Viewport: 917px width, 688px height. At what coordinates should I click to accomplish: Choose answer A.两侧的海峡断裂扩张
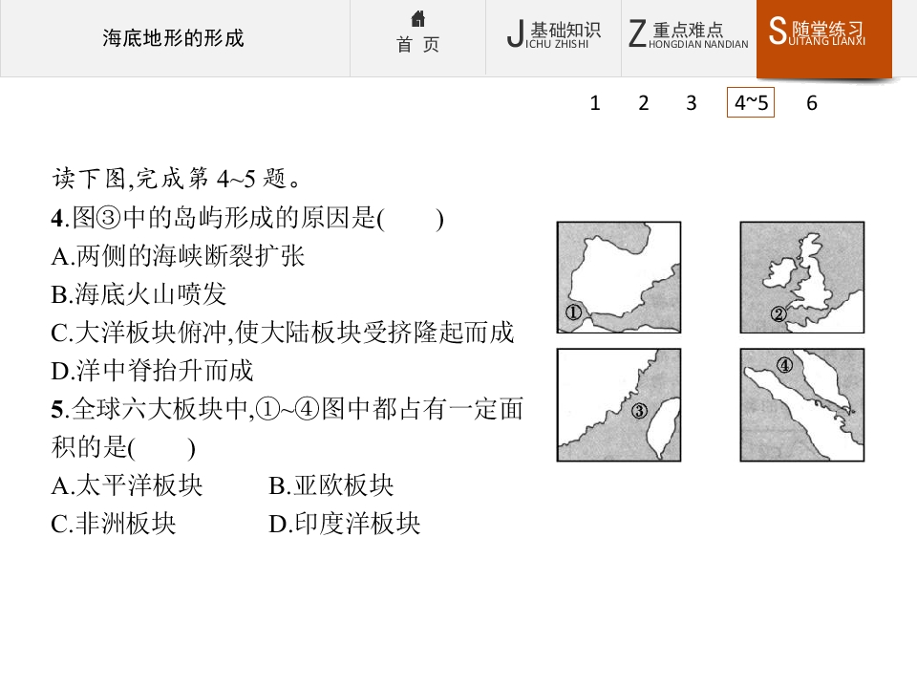pos(179,256)
